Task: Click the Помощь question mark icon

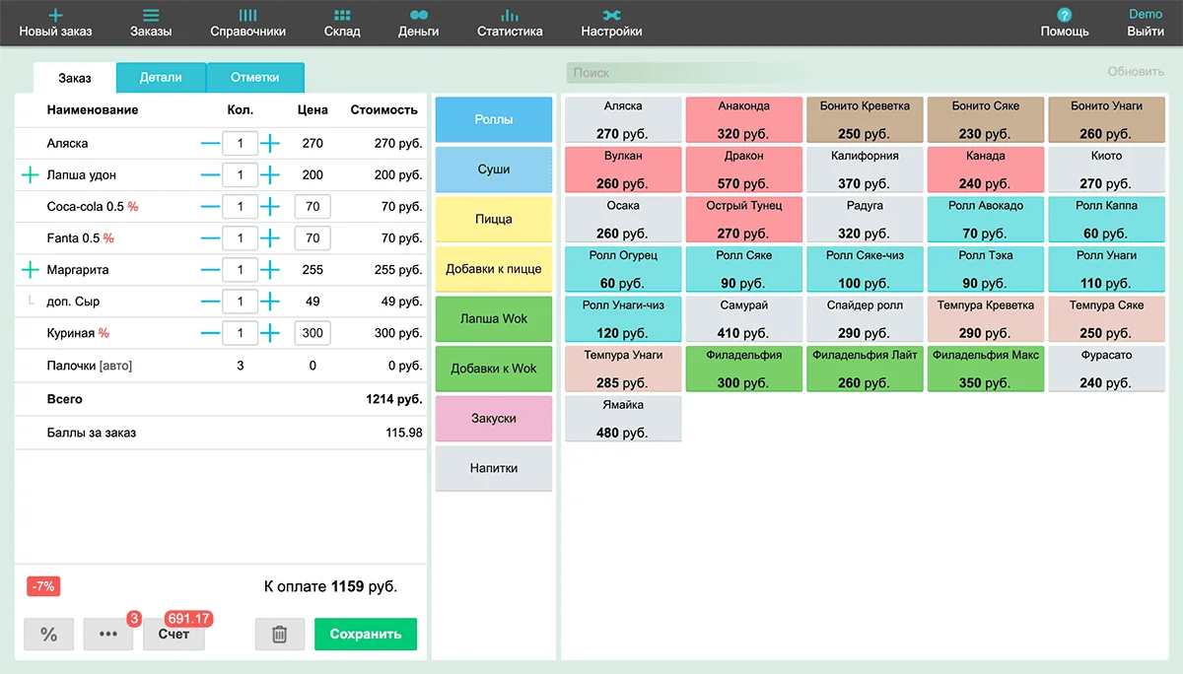Action: coord(1065,15)
